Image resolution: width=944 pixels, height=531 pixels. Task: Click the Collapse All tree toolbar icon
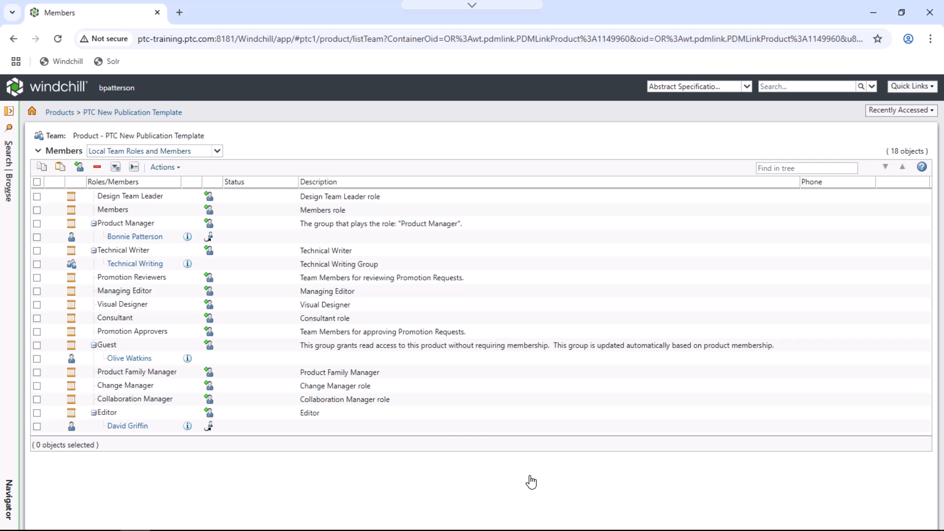(x=134, y=167)
